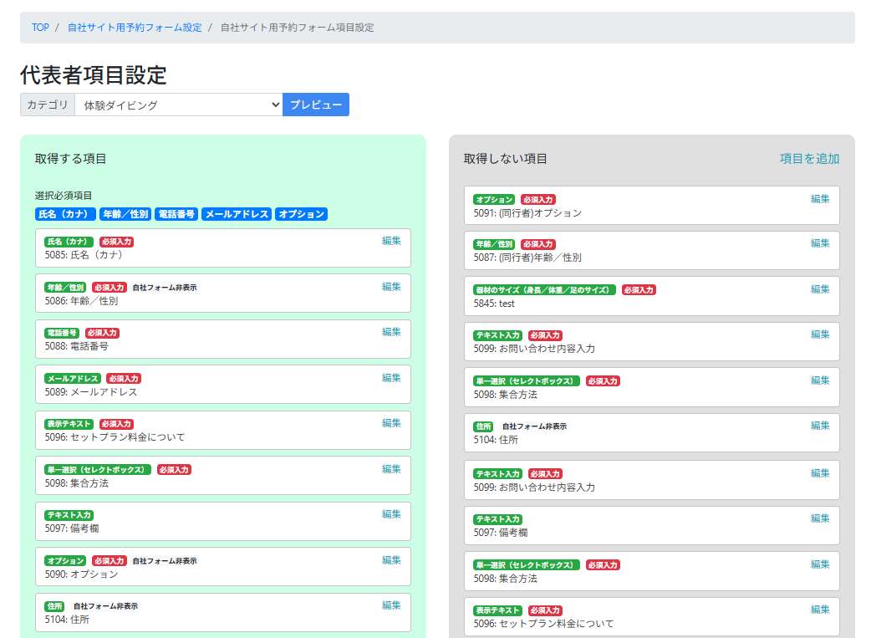Screen dimensions: 871x638
Task: Click the プレビュー button
Action: pos(315,105)
